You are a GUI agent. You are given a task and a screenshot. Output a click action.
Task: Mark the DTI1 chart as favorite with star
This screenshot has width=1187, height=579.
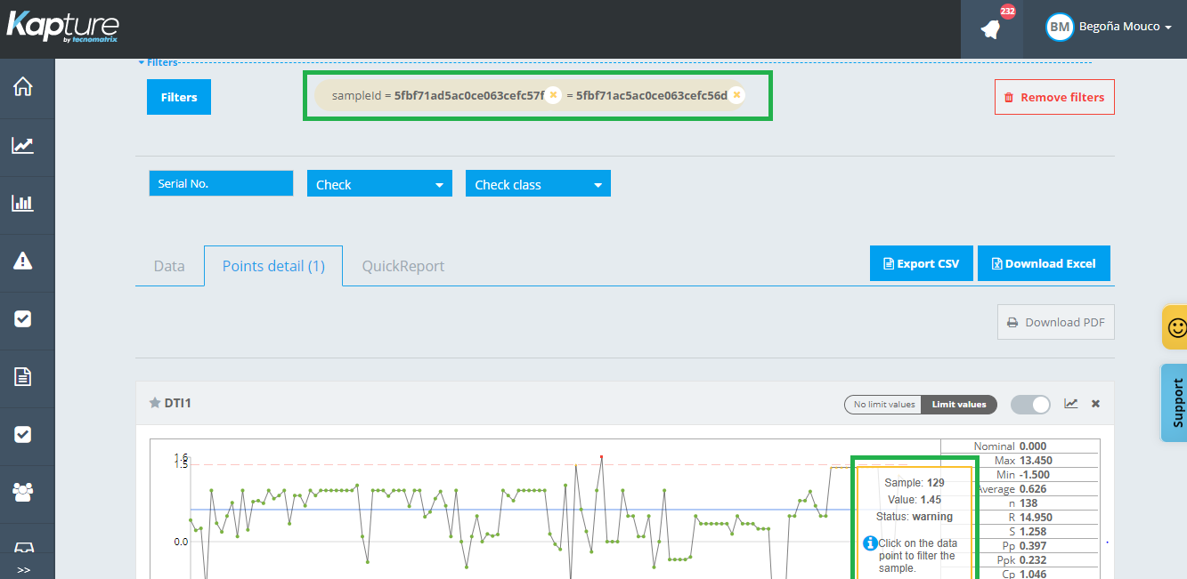[154, 403]
